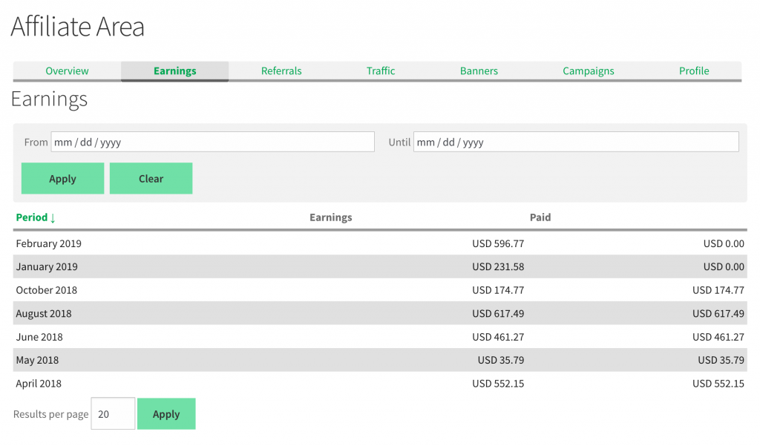
Task: Select the April 2018 period cell
Action: (x=39, y=383)
